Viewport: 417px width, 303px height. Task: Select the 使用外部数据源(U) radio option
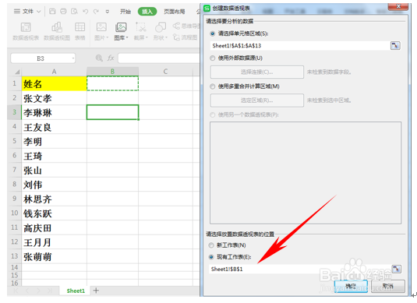point(213,58)
